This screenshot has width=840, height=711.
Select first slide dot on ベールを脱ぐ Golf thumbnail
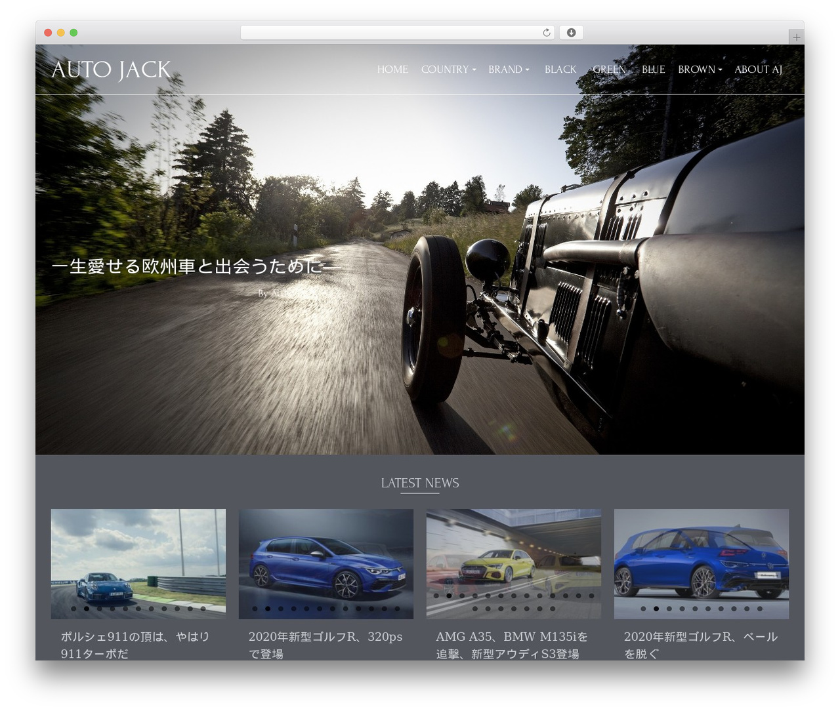point(643,609)
